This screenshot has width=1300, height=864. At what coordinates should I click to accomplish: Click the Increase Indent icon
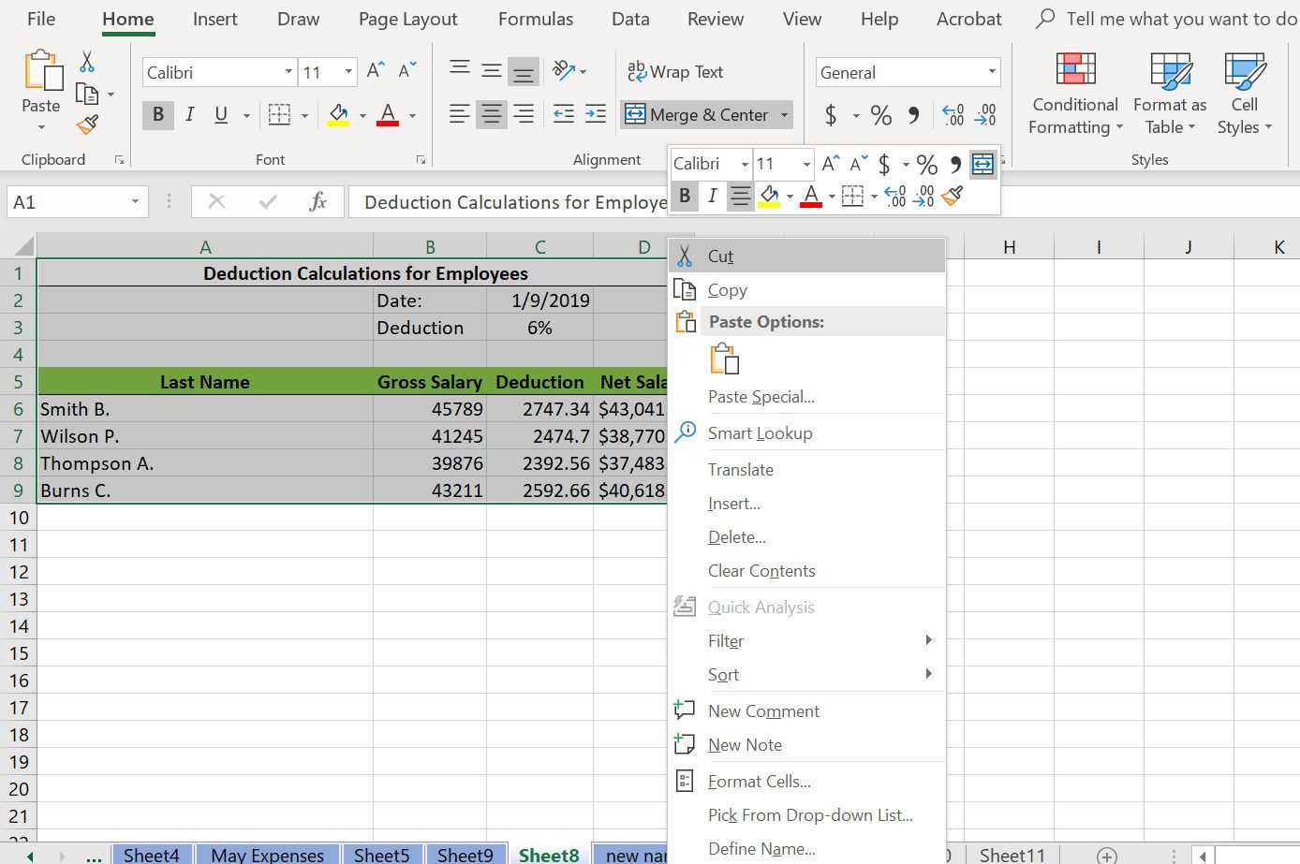click(x=595, y=114)
